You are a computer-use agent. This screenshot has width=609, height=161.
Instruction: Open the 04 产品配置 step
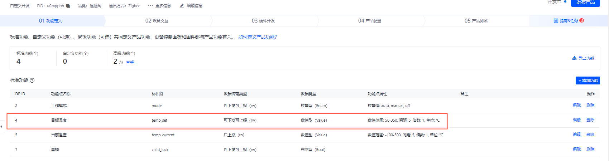click(370, 21)
